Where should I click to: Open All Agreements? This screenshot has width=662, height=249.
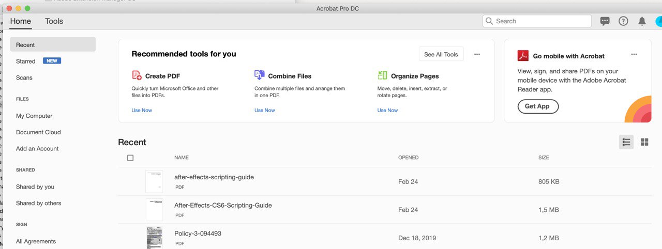tap(36, 241)
